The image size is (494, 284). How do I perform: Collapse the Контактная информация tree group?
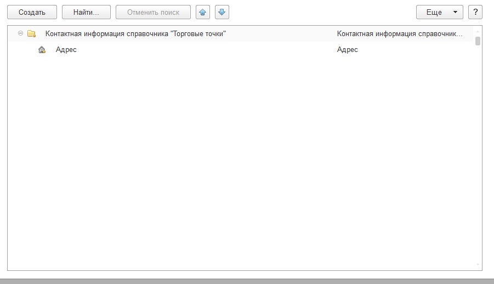20,33
